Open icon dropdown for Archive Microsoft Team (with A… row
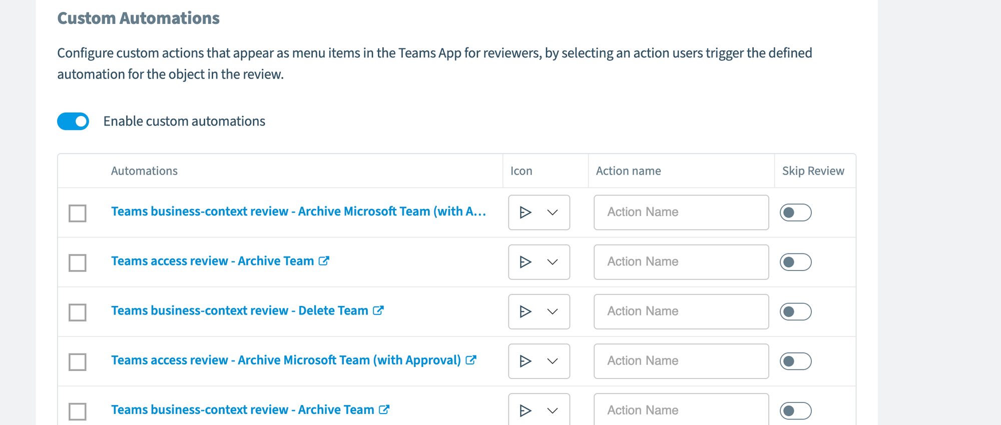The image size is (1001, 425). [539, 212]
